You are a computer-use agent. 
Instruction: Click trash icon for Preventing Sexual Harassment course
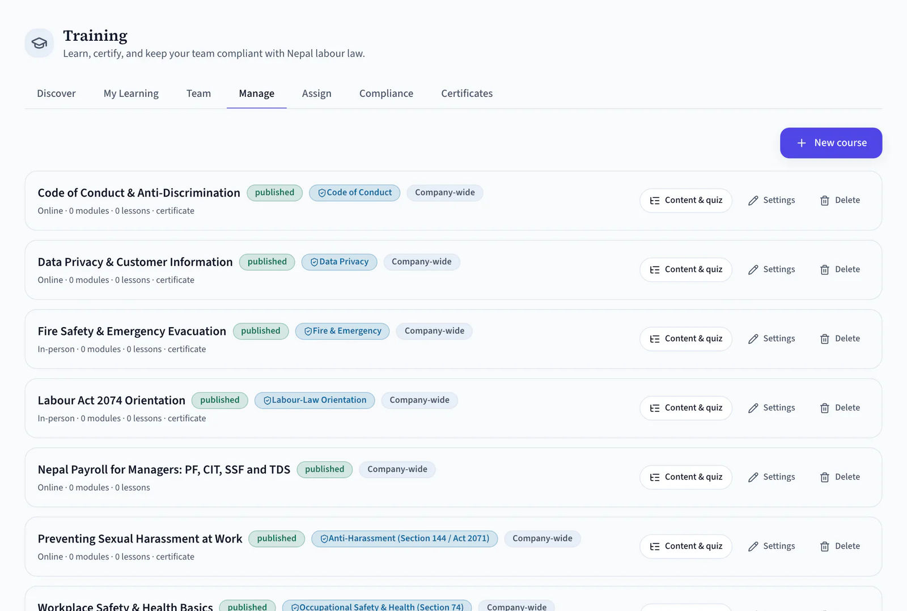pyautogui.click(x=825, y=546)
